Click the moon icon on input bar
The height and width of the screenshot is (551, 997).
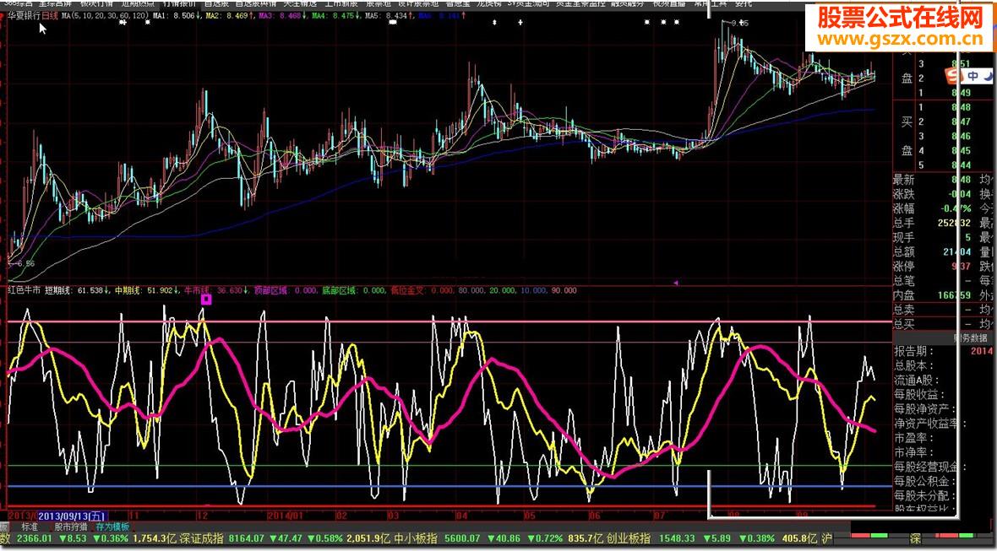point(989,77)
